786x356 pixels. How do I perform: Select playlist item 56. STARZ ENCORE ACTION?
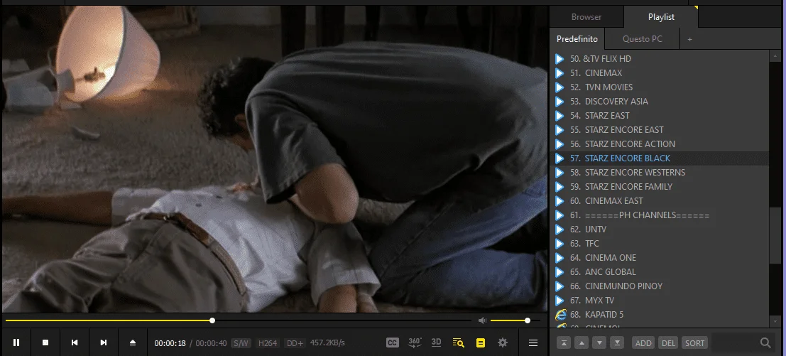click(660, 144)
